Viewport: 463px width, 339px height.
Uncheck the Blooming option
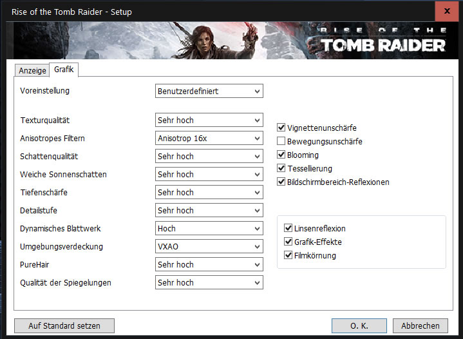[281, 155]
